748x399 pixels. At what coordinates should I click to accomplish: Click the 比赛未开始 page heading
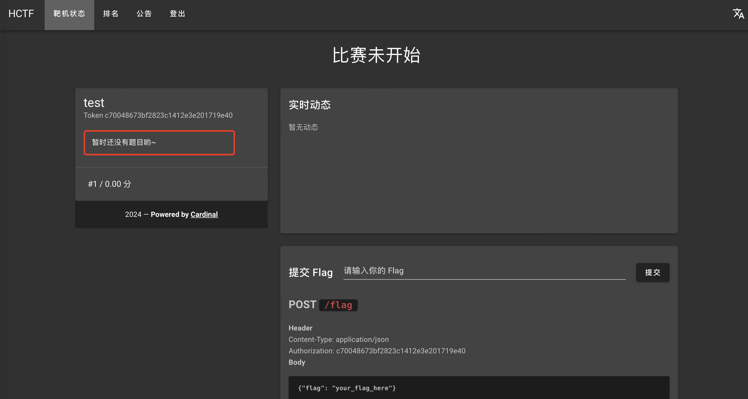coord(376,55)
